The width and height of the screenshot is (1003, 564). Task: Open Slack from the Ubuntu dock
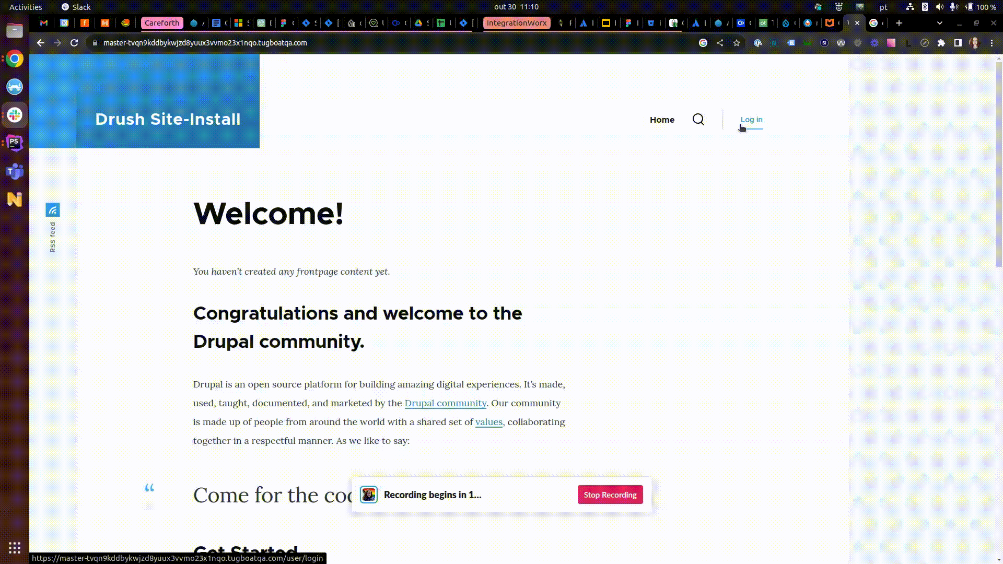tap(15, 115)
